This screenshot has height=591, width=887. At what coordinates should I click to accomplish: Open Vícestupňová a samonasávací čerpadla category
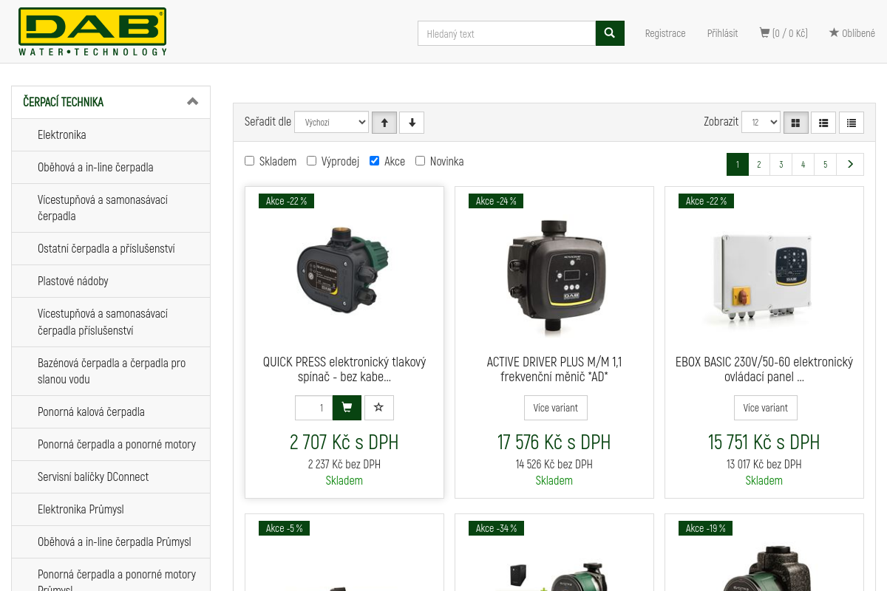coord(111,208)
